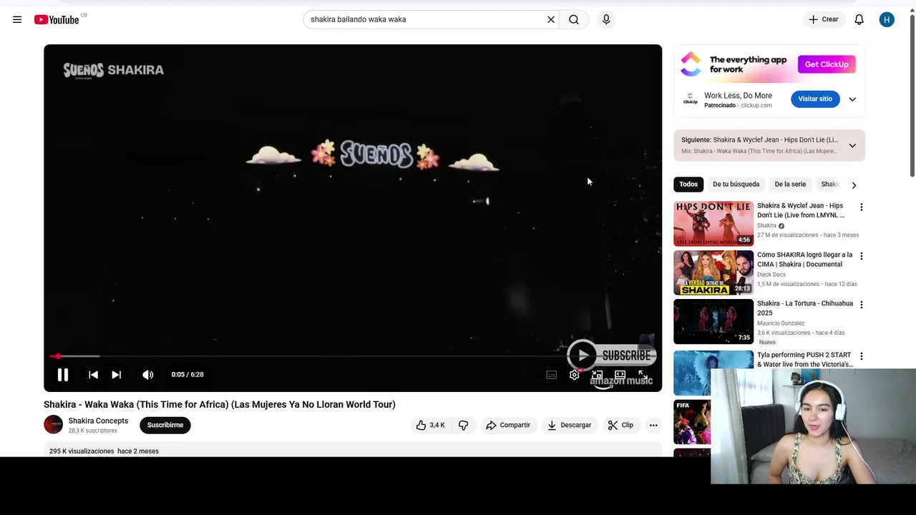
Task: Open Hips Don't Lie thumbnail
Action: click(713, 224)
